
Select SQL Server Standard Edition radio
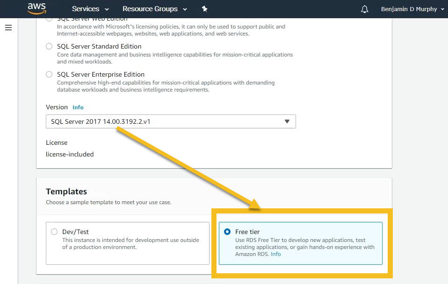49,46
